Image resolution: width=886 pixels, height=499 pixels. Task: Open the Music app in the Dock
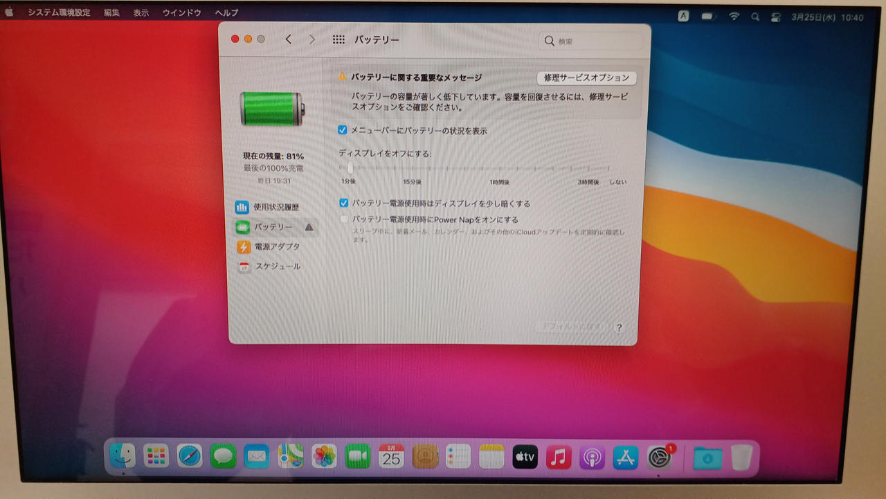[x=559, y=457]
